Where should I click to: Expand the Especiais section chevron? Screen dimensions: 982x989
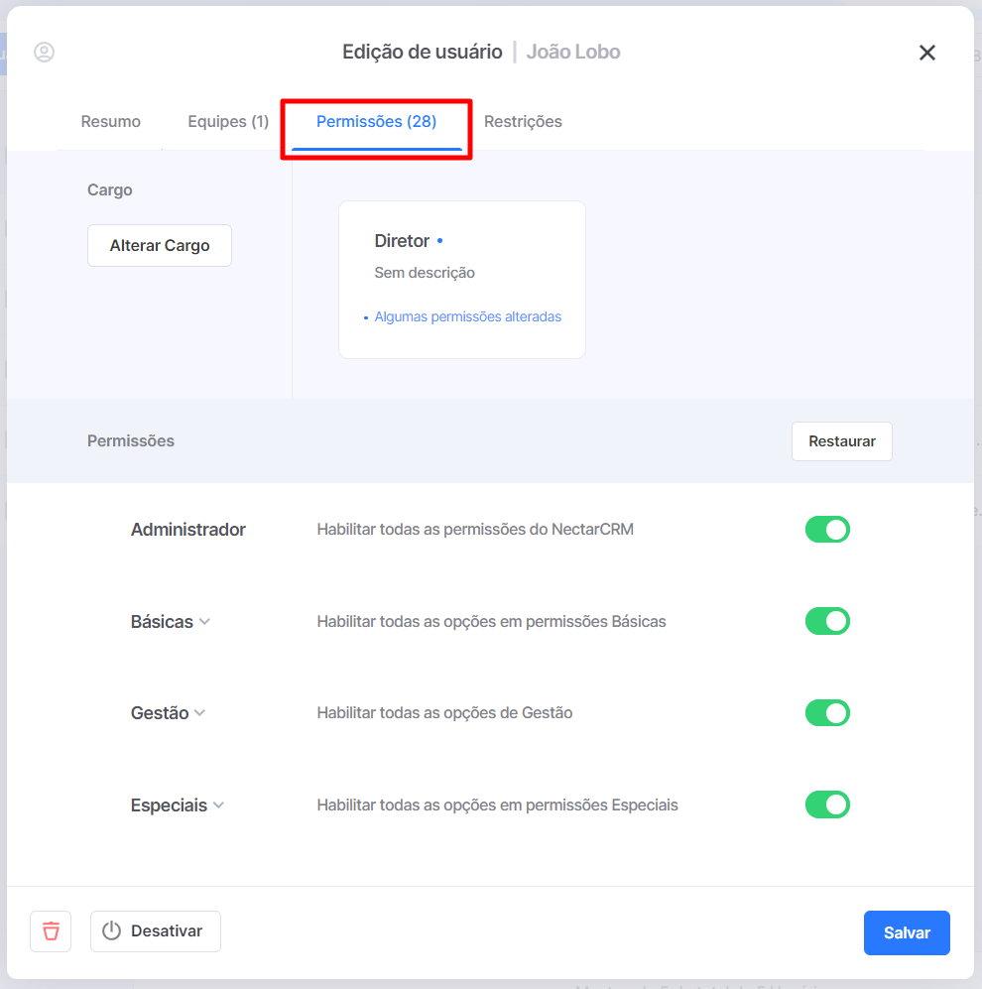pyautogui.click(x=218, y=804)
